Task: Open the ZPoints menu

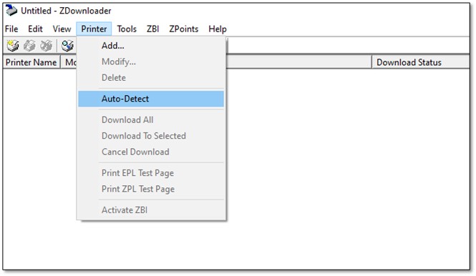Action: [184, 29]
